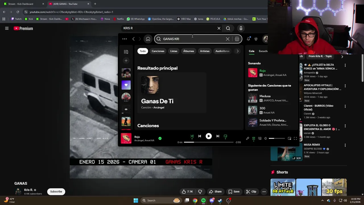Open Arcángel artist link under result
The image size is (364, 205).
pos(159,108)
